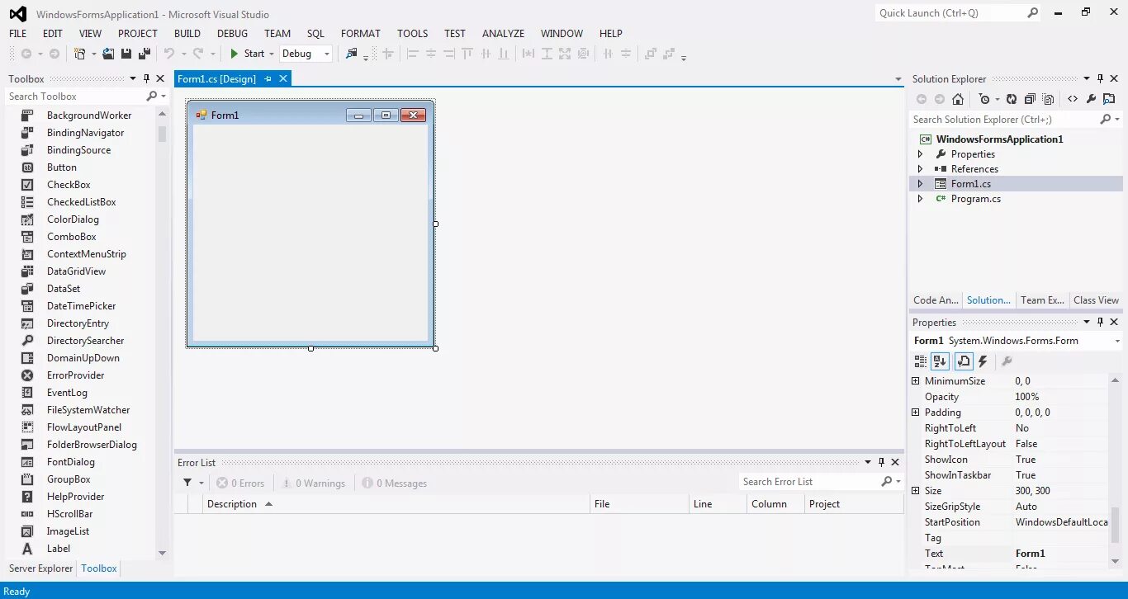Expand the References node in Solution Explorer
The image size is (1128, 599).
pos(921,169)
